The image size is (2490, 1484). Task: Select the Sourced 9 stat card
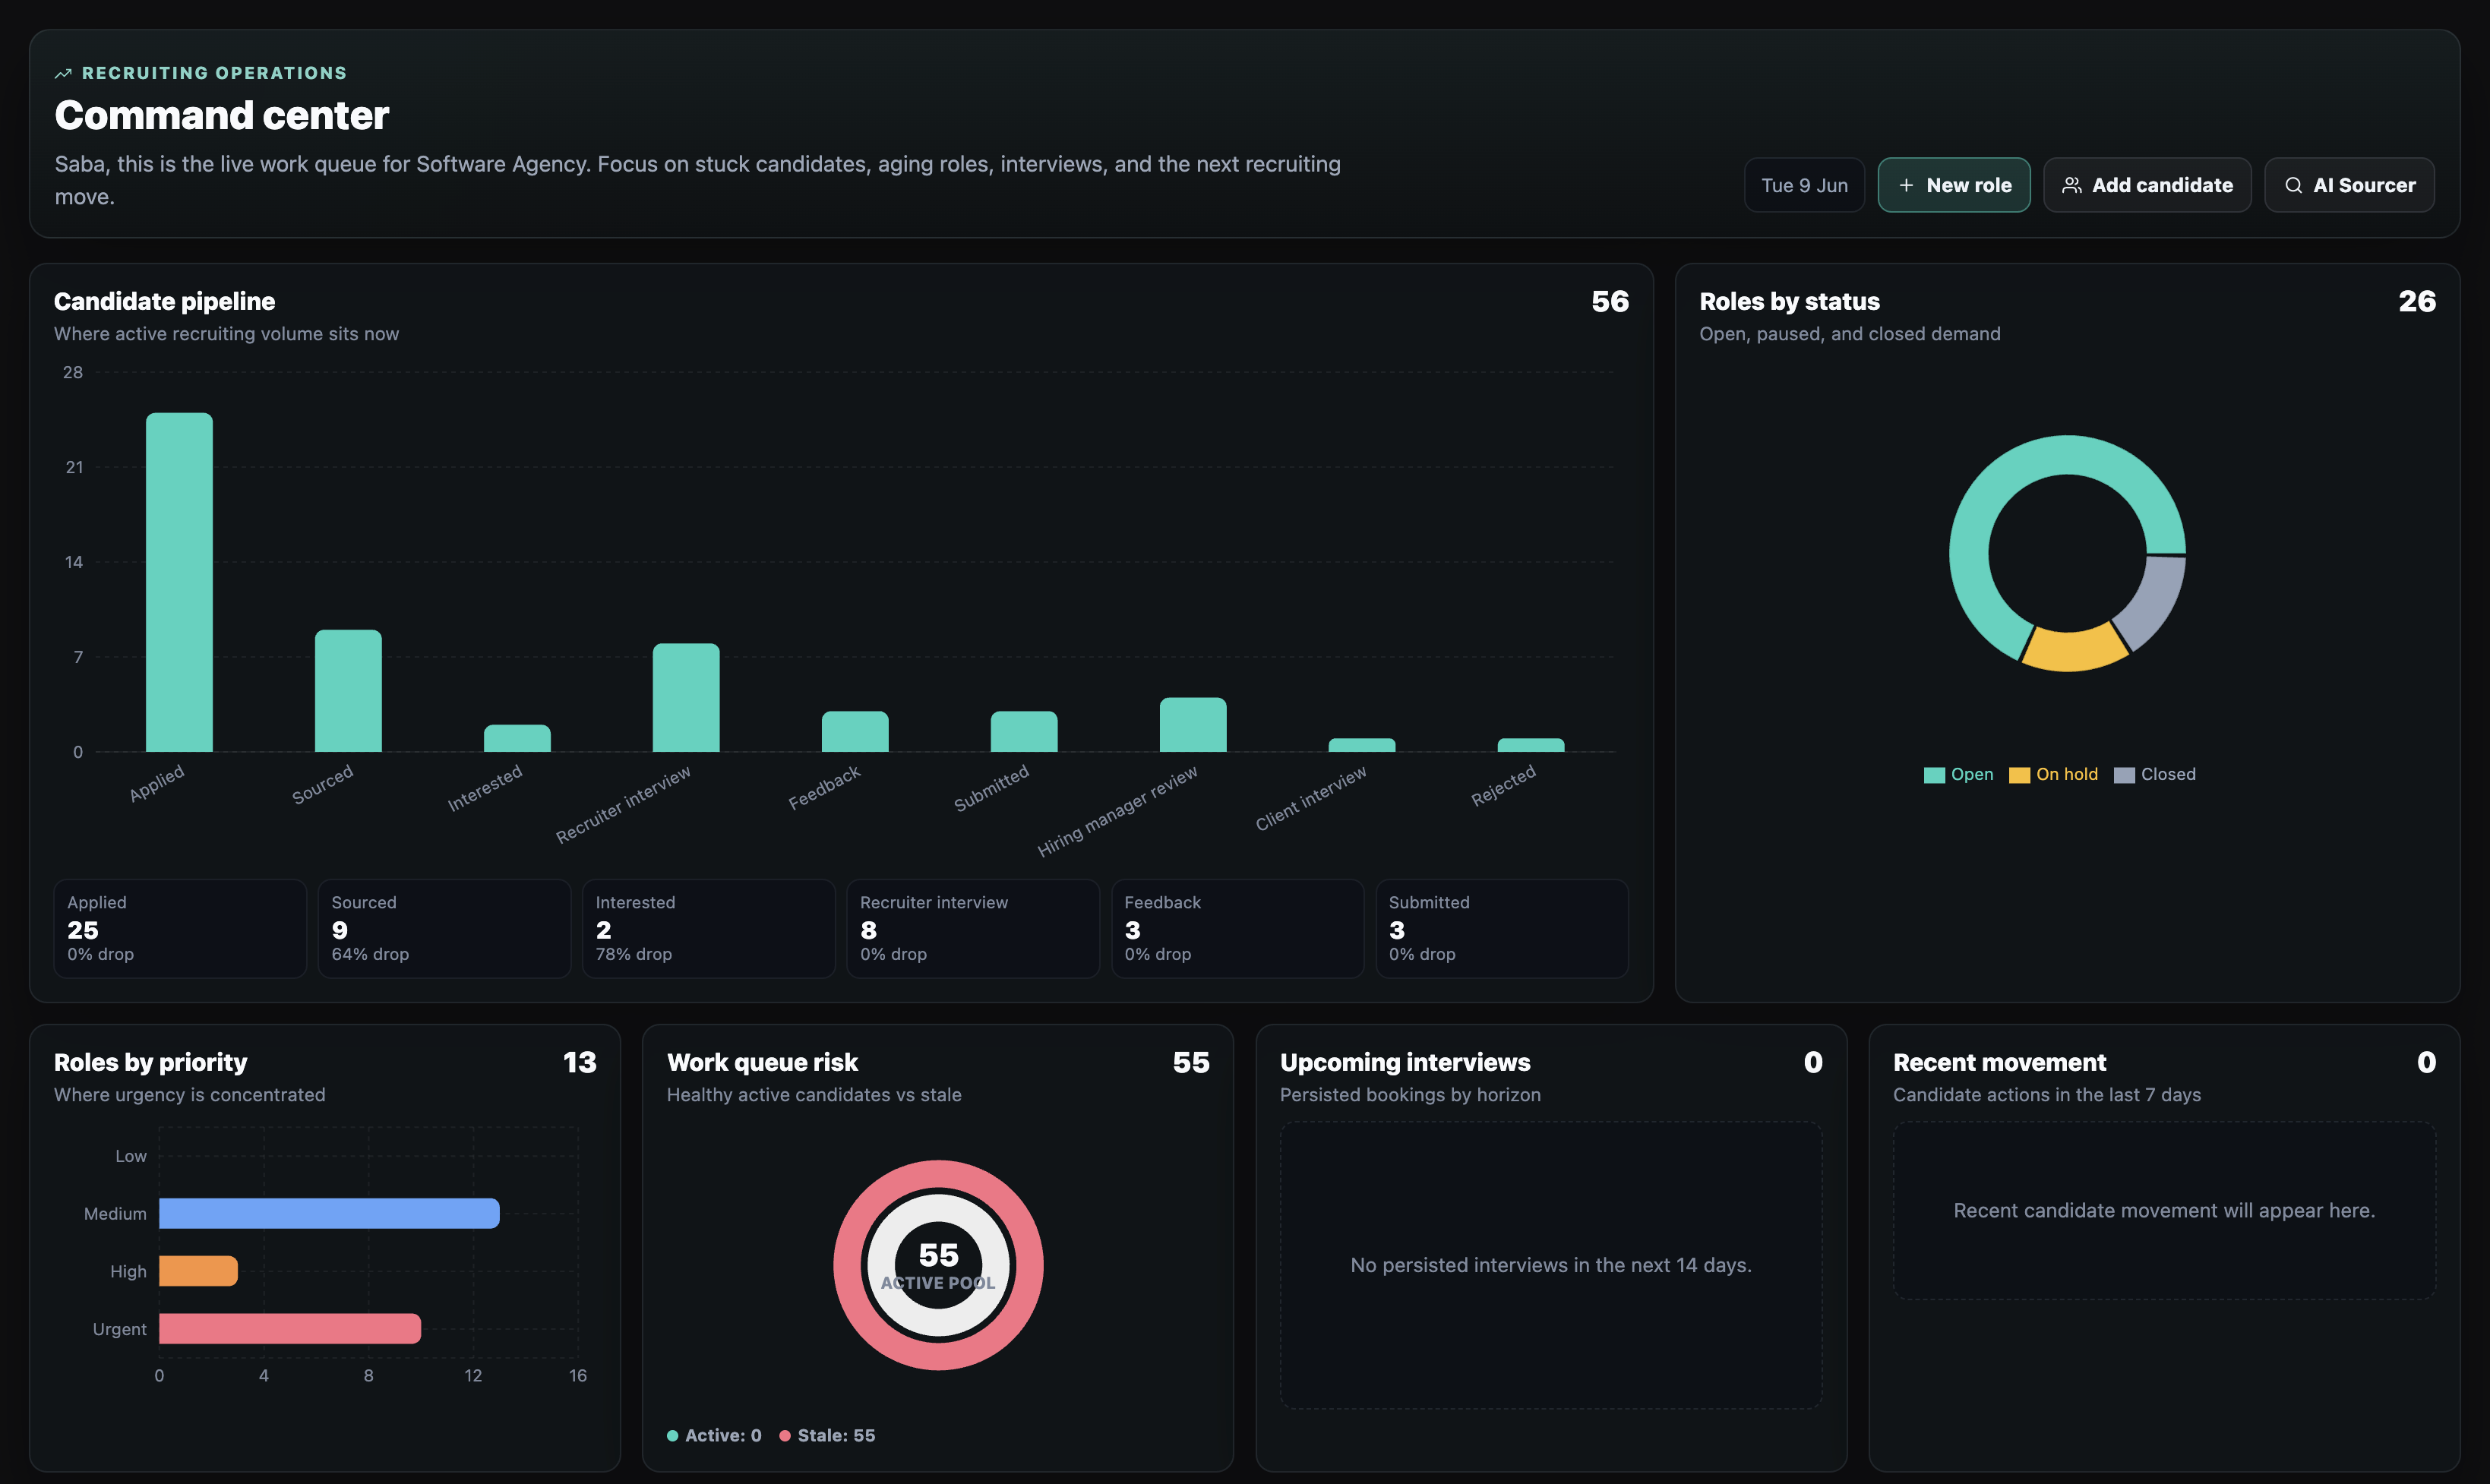point(444,928)
